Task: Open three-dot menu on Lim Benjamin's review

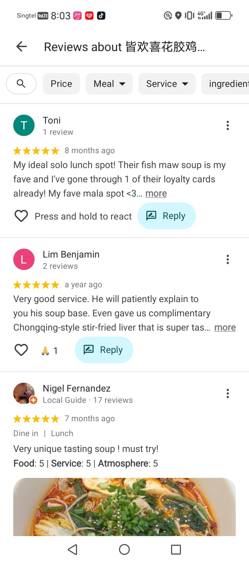Action: pyautogui.click(x=227, y=259)
